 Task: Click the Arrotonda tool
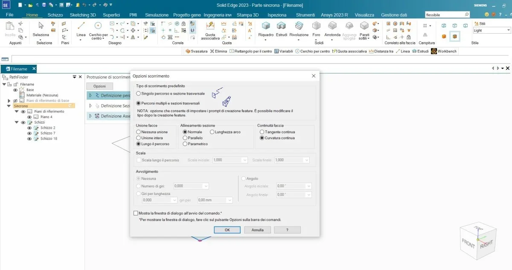pos(332,30)
